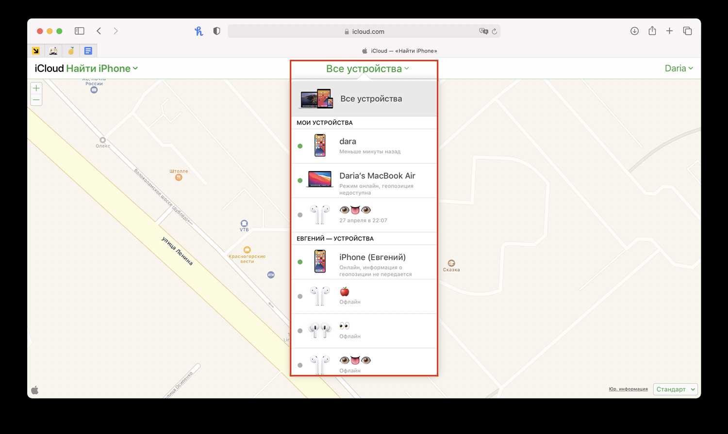Viewport: 728px width, 434px height.
Task: Click the Сказка place marker on map
Action: coord(451,263)
